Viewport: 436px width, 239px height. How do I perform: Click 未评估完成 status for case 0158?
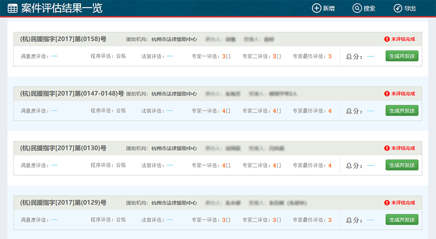403,39
